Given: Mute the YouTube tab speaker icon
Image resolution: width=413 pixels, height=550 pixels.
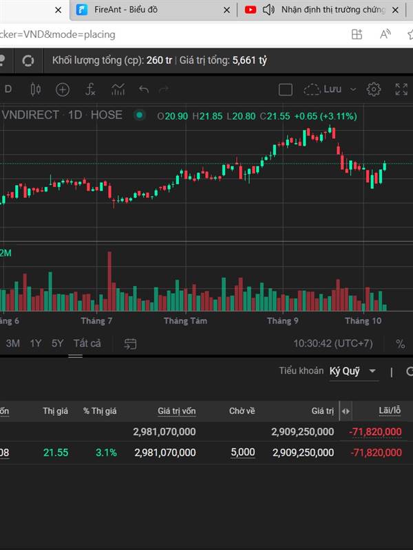Looking at the screenshot, I should (268, 10).
